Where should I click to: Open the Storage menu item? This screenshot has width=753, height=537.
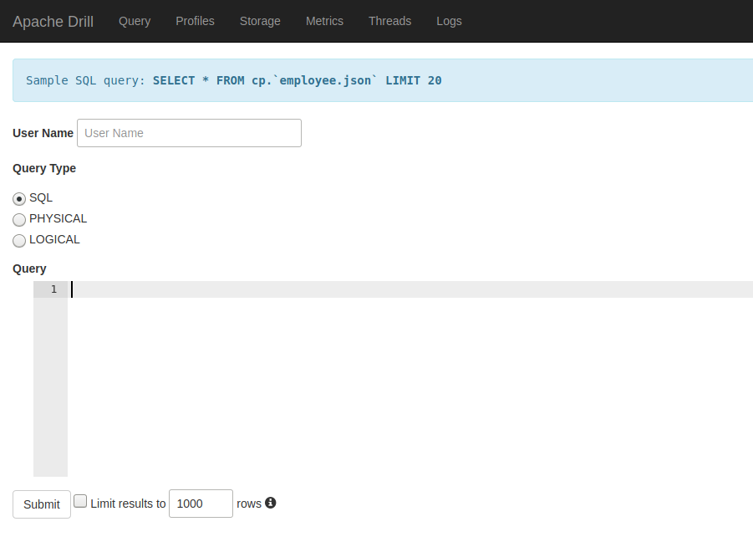click(260, 21)
